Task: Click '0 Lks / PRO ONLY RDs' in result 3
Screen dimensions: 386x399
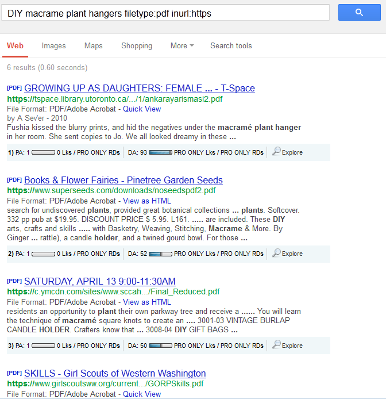Action: coord(88,346)
